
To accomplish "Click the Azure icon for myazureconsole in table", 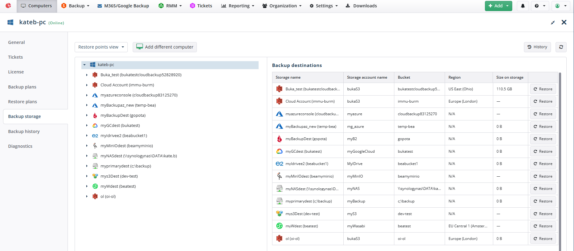I will 279,114.
